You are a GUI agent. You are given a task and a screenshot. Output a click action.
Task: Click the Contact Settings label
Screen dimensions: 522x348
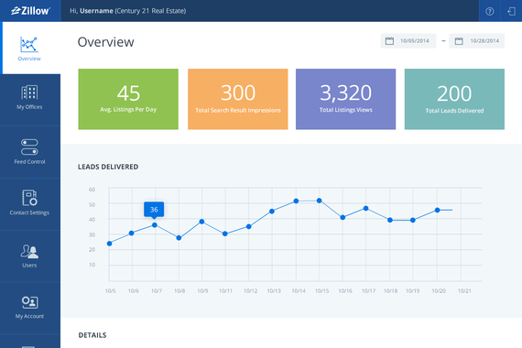pyautogui.click(x=29, y=212)
